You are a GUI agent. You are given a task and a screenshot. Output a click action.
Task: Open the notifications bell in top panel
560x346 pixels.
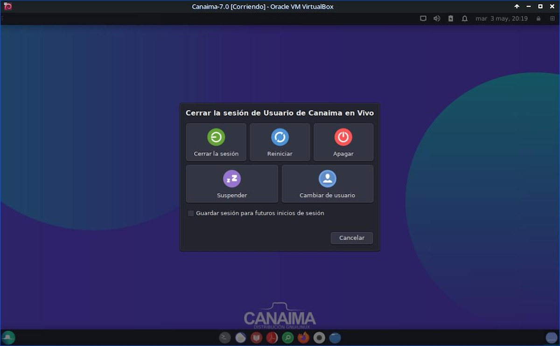click(x=464, y=19)
